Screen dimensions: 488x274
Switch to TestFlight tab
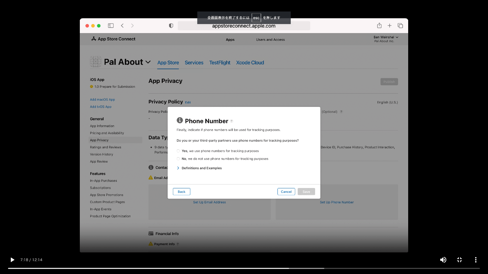click(220, 63)
